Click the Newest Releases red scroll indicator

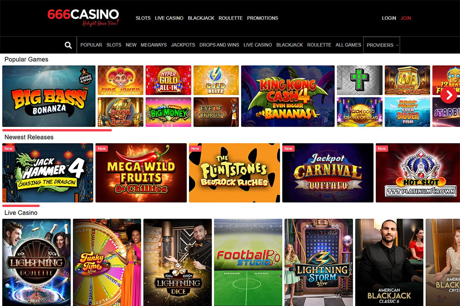21,206
